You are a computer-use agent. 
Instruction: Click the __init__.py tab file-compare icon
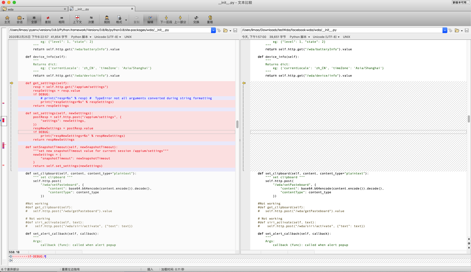[72, 9]
